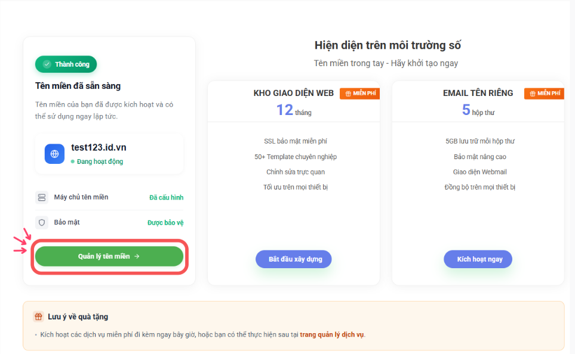Click the blue globe domain icon
The height and width of the screenshot is (354, 575).
(54, 154)
